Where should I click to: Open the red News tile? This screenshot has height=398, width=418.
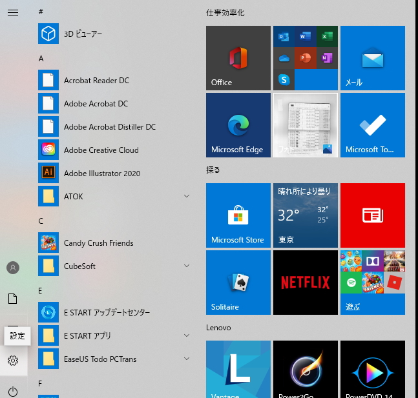pos(373,215)
